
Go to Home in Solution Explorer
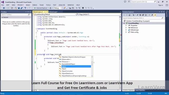coord(130,15)
